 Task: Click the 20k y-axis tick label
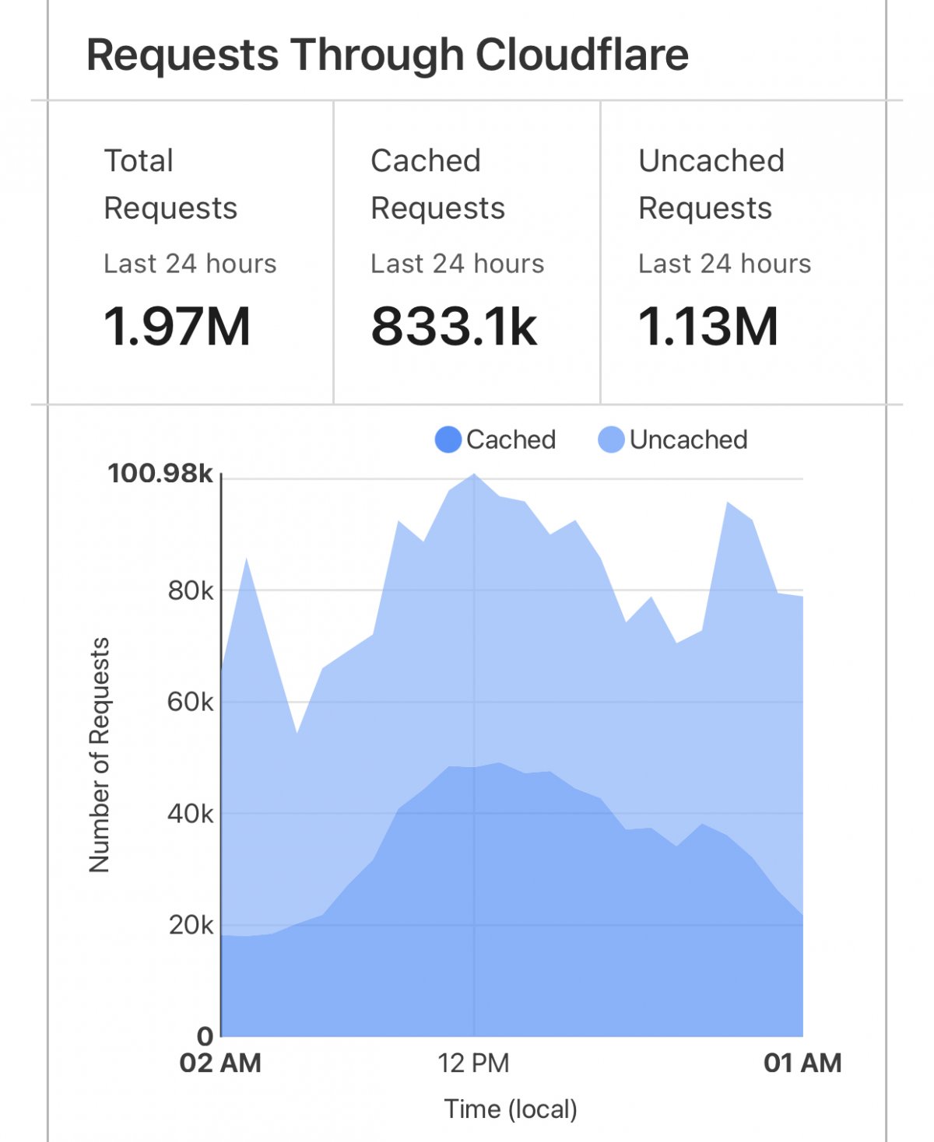click(191, 925)
